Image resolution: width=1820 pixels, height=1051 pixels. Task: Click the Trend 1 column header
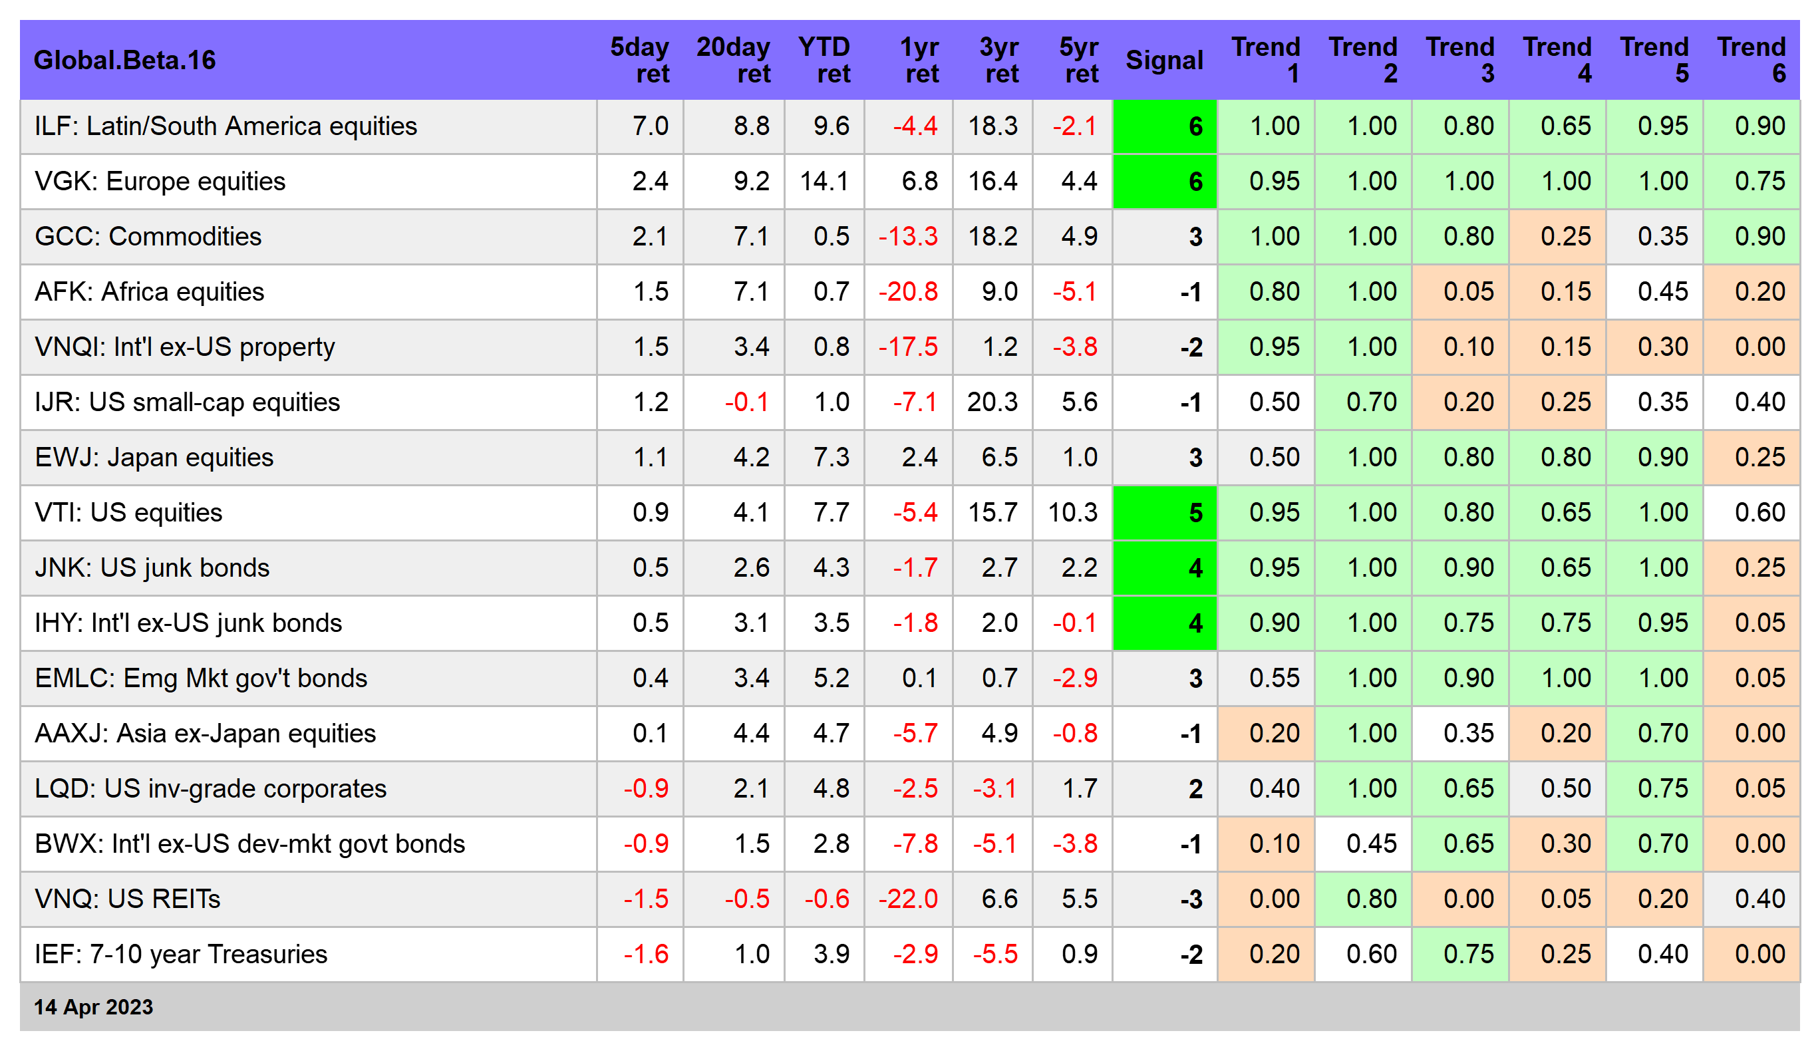click(x=1266, y=60)
